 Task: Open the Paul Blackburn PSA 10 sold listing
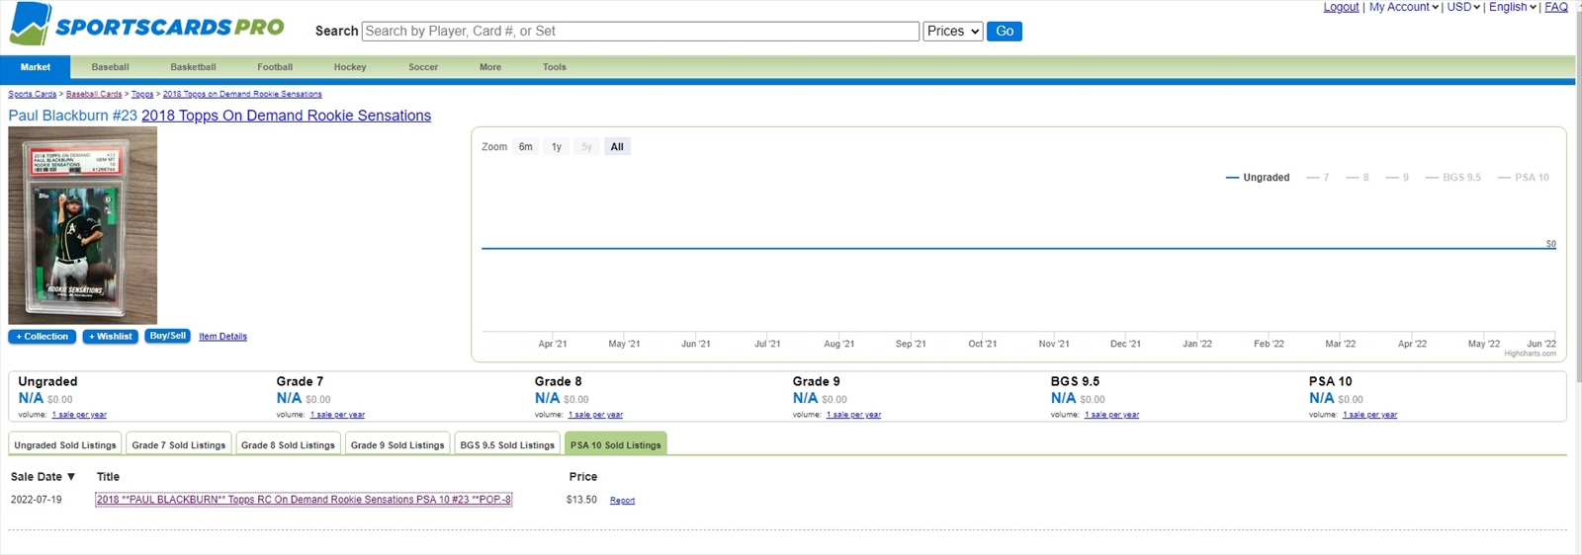pos(304,500)
